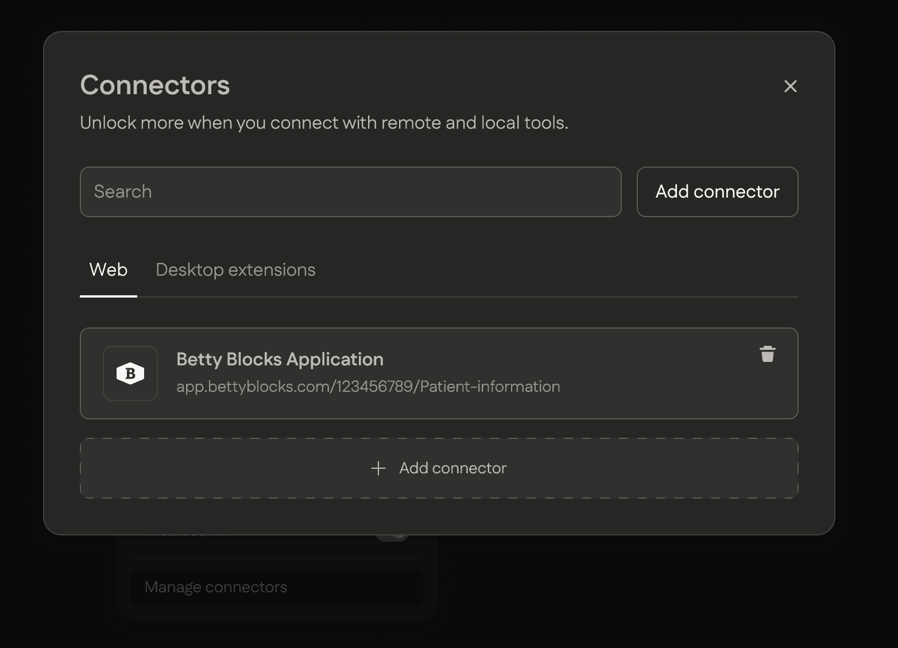Viewport: 898px width, 648px height.
Task: Toggle the partially hidden switch below dialog
Action: coord(393,537)
